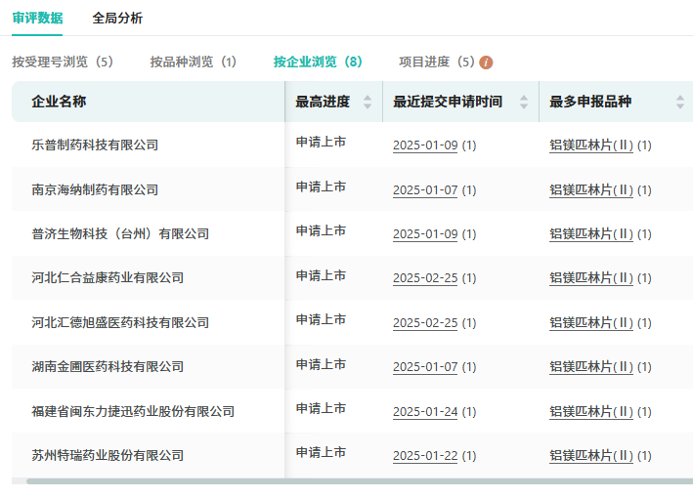Viewport: 693px width, 498px height.
Task: Open 项目进度 (5) view
Action: pos(436,62)
